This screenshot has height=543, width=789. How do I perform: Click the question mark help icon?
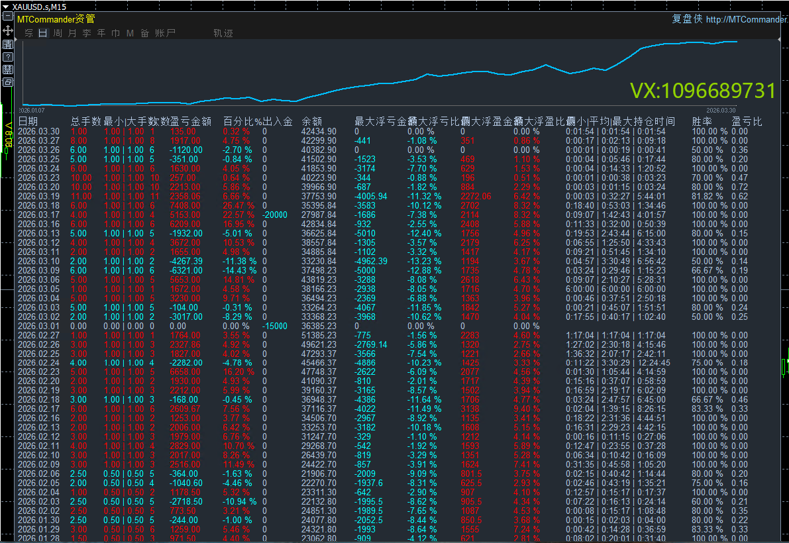pyautogui.click(x=8, y=57)
